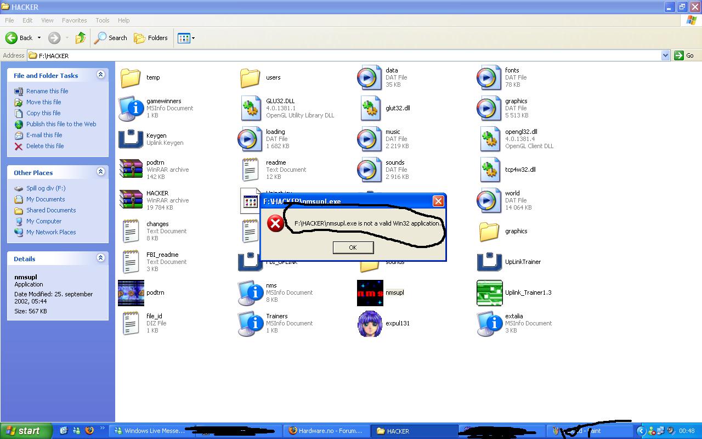Select the opengl32.dll file icon
Viewport: 702px width, 439px height.
[x=489, y=139]
